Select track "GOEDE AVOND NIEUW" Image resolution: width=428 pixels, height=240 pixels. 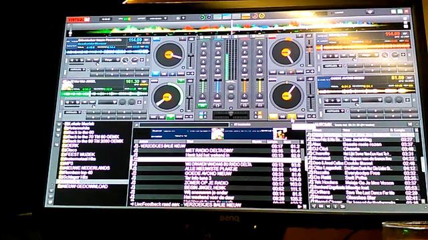(208, 173)
